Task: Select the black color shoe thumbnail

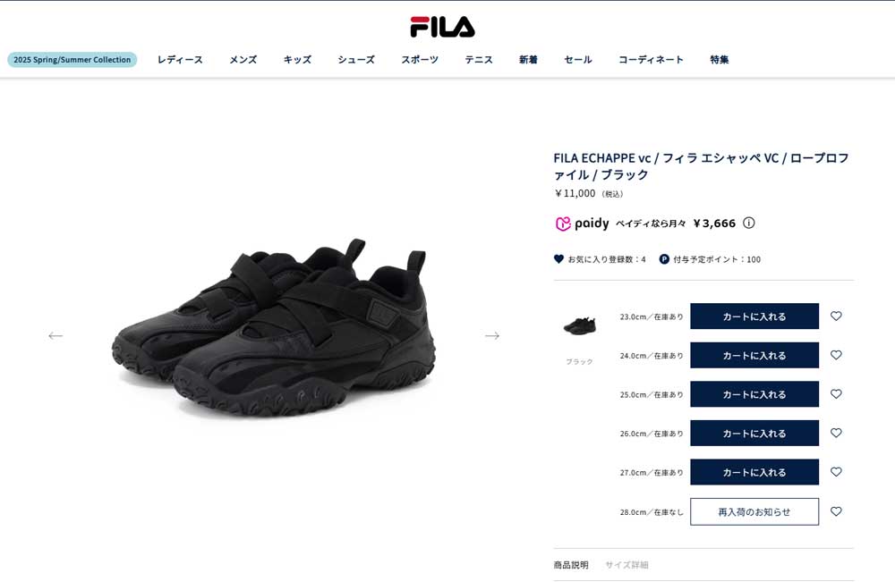Action: point(579,326)
